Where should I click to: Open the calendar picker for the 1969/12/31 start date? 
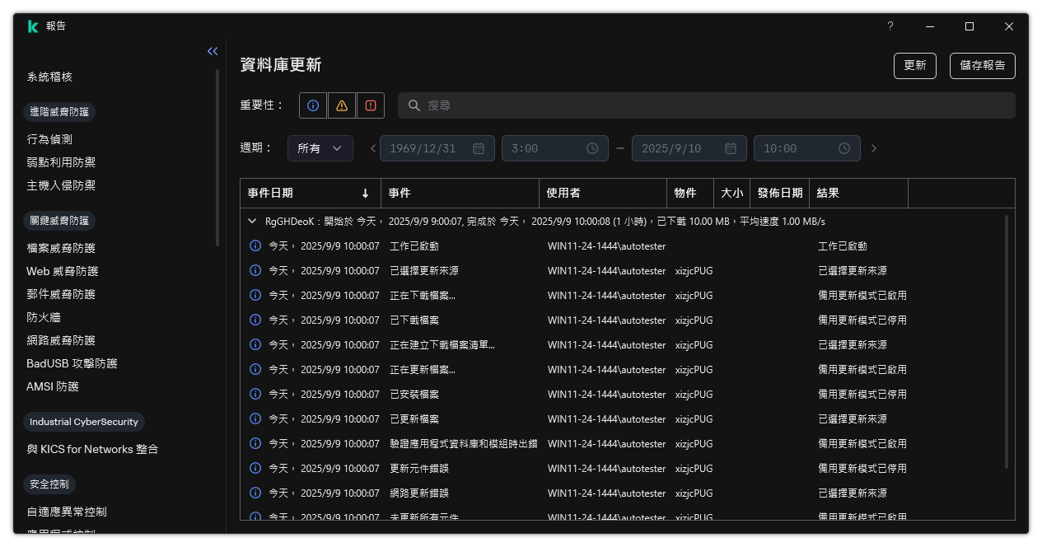pos(479,148)
